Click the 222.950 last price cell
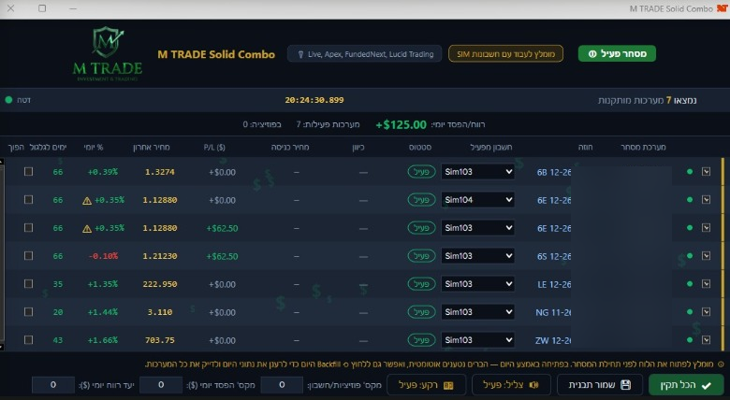Viewport: 730px width, 400px height. coord(160,284)
